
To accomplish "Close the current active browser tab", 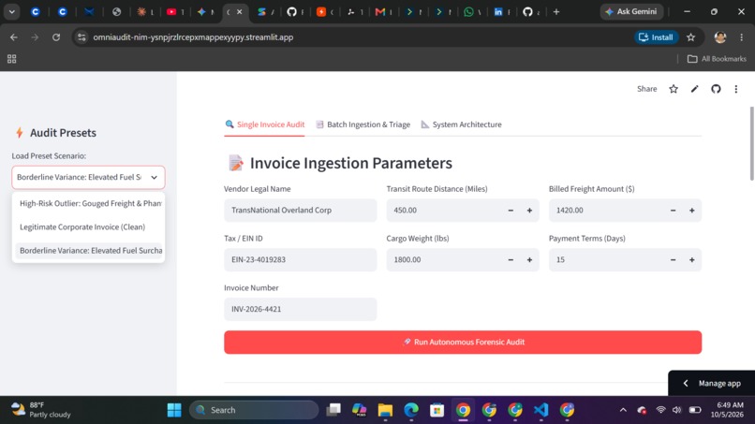I will (239, 12).
